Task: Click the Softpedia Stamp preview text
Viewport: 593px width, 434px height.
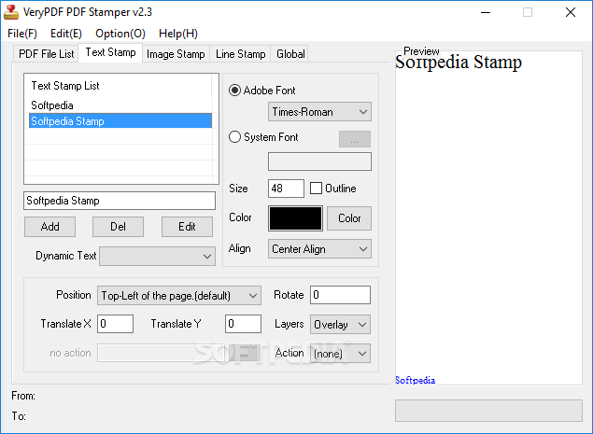Action: 459,63
